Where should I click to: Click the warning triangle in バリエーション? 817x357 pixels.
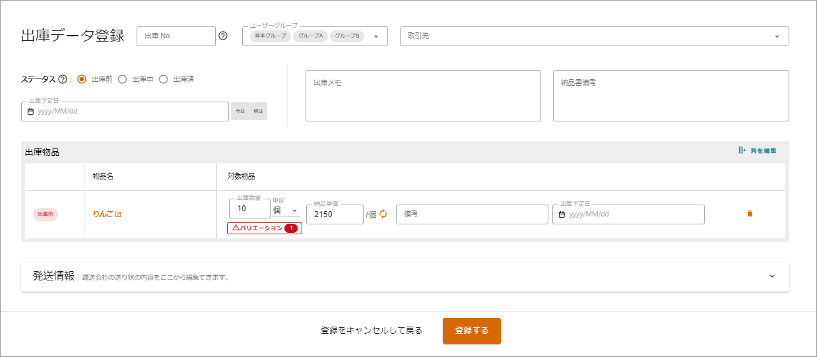point(236,228)
